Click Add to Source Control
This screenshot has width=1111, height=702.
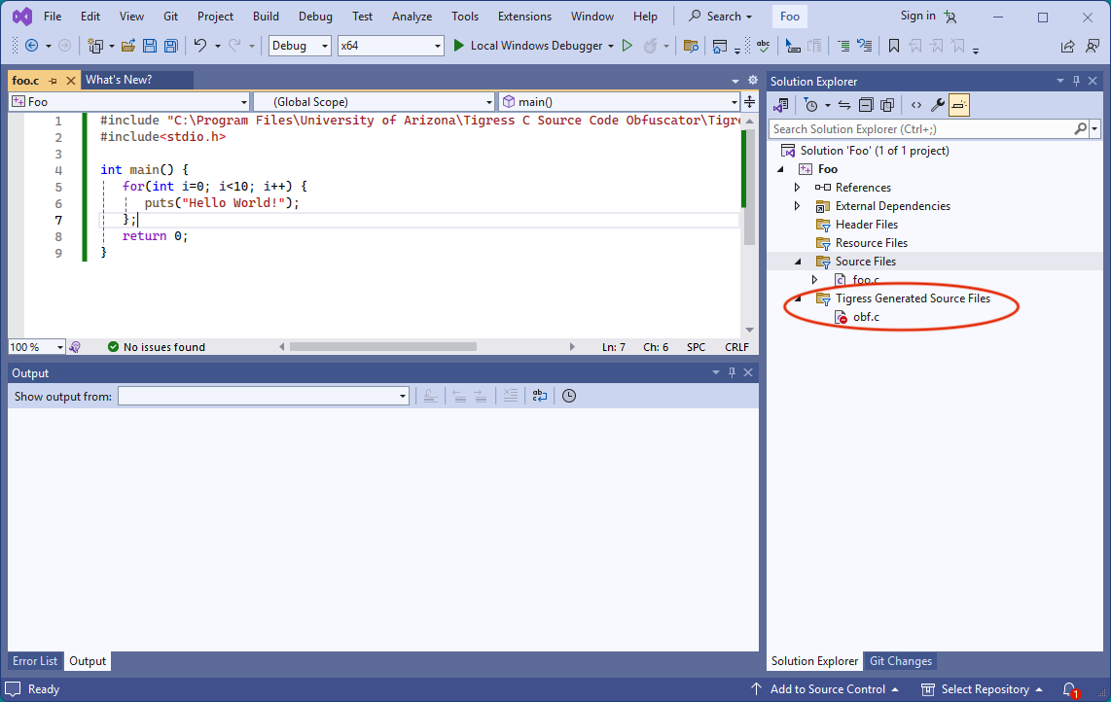[827, 689]
